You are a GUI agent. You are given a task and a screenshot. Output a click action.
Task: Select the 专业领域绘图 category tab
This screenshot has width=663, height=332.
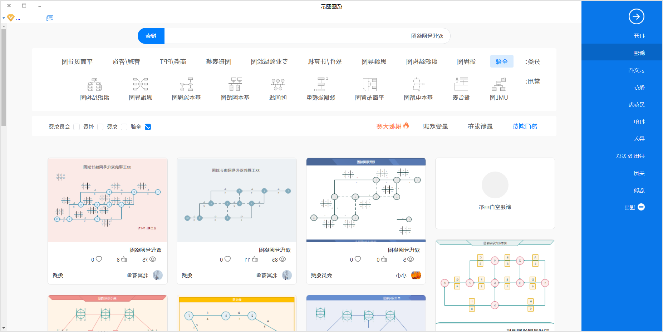pos(269,61)
